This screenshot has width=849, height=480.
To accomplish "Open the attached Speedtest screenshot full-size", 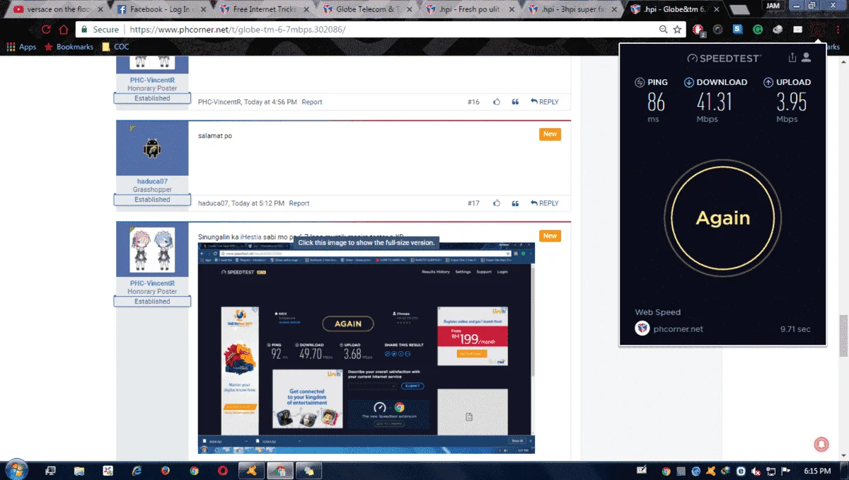I will click(x=366, y=348).
